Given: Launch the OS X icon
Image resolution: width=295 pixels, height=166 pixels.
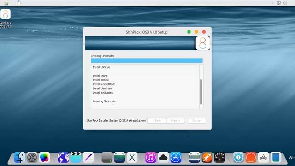Looking at the screenshot, I should [132, 157].
